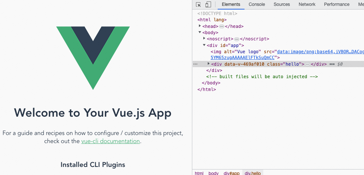Switch to the Sources tab
The height and width of the screenshot is (175, 364).
pos(282,4)
